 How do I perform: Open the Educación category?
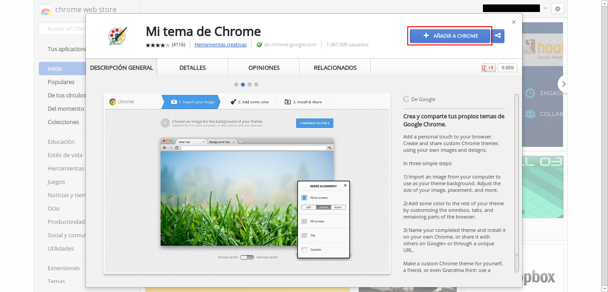tap(61, 142)
